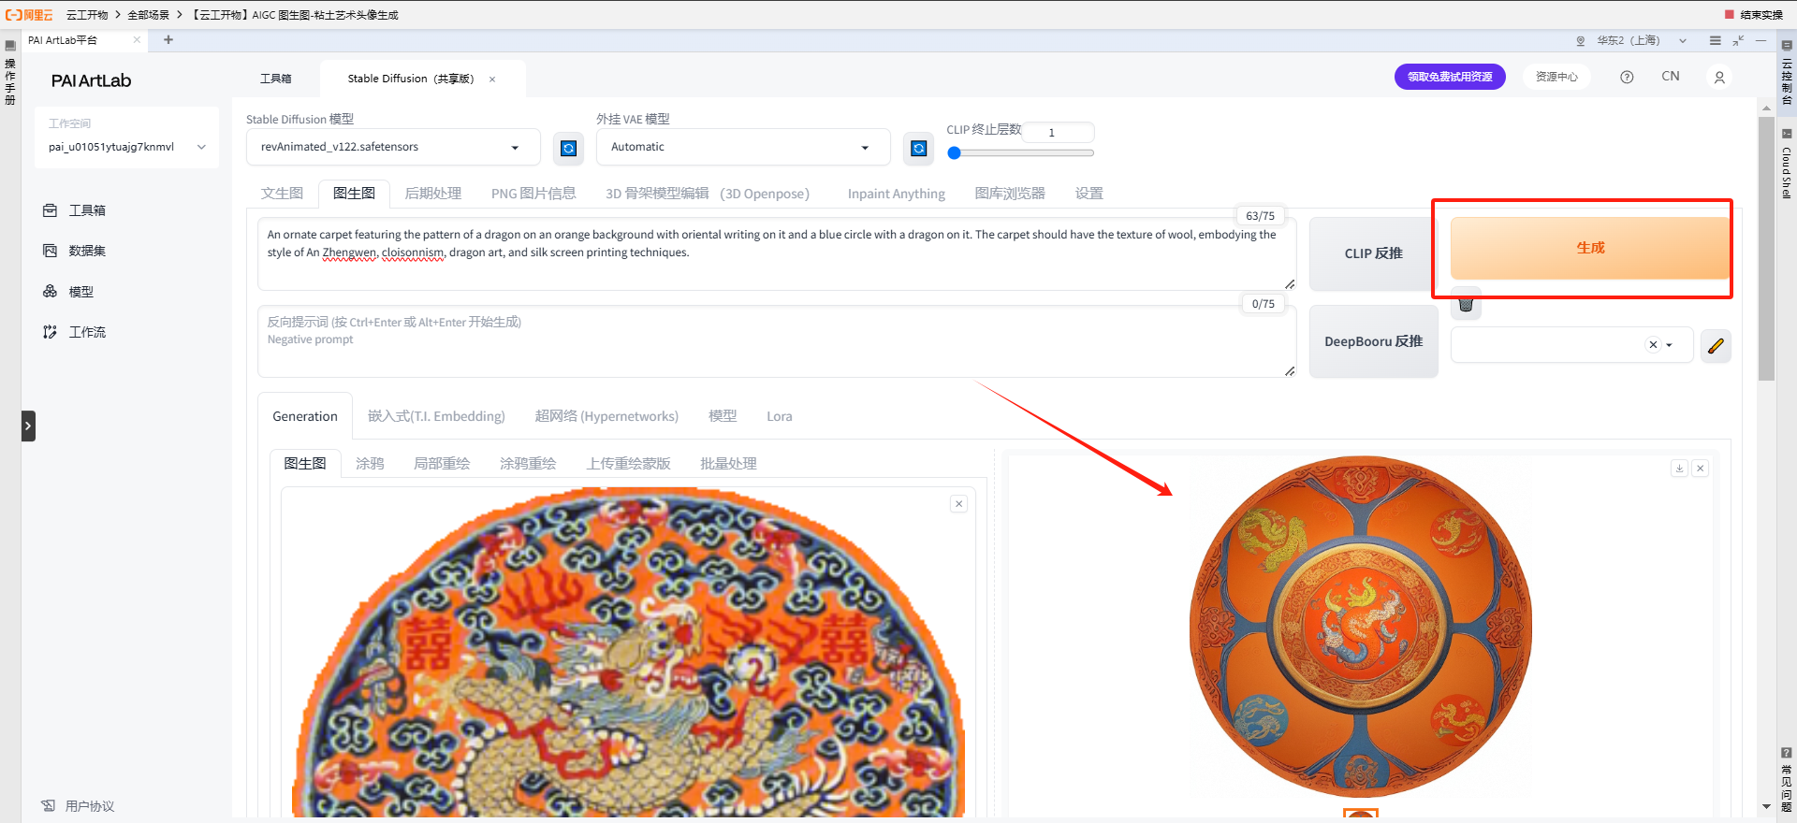Expand the collapsed left side panel arrow
The image size is (1797, 823).
click(x=28, y=426)
